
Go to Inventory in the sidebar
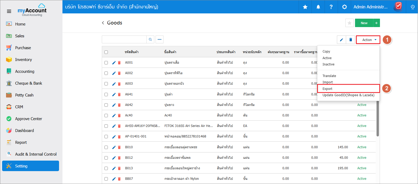coord(23,60)
